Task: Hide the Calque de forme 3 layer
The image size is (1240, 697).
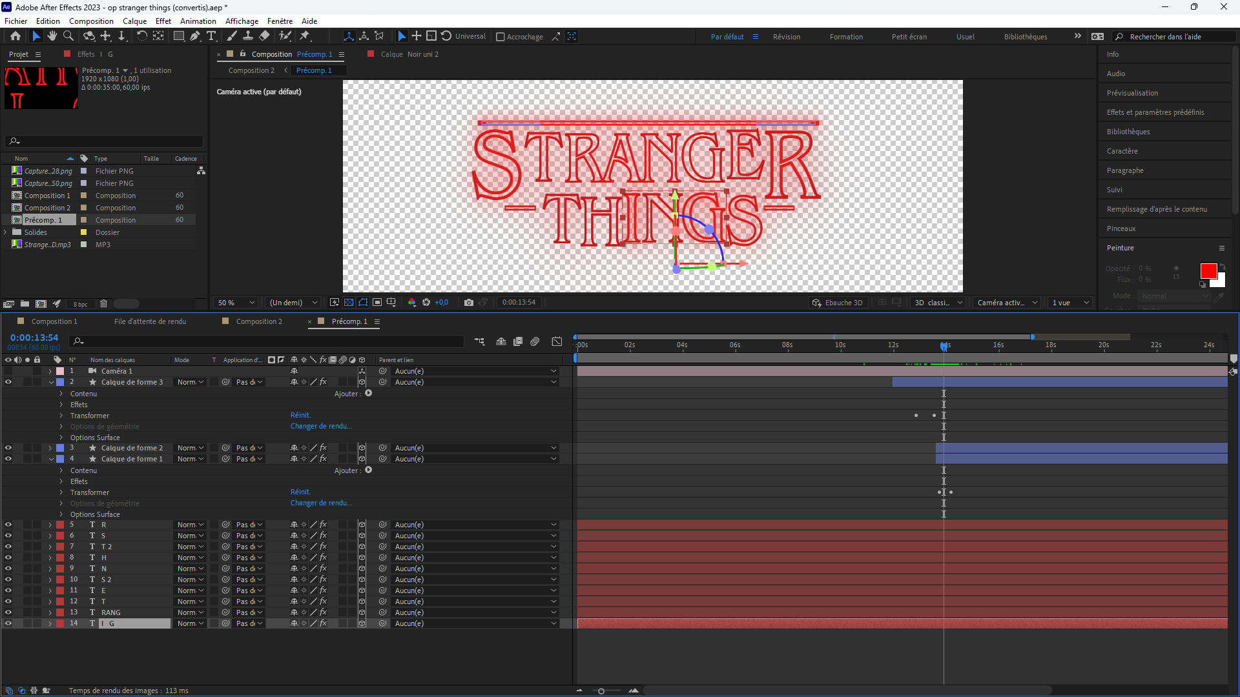Action: [x=8, y=382]
